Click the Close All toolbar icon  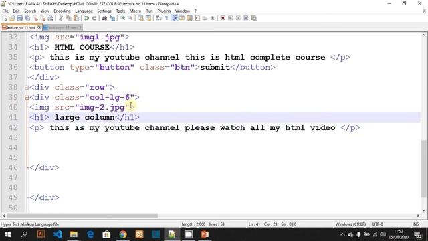point(43,18)
